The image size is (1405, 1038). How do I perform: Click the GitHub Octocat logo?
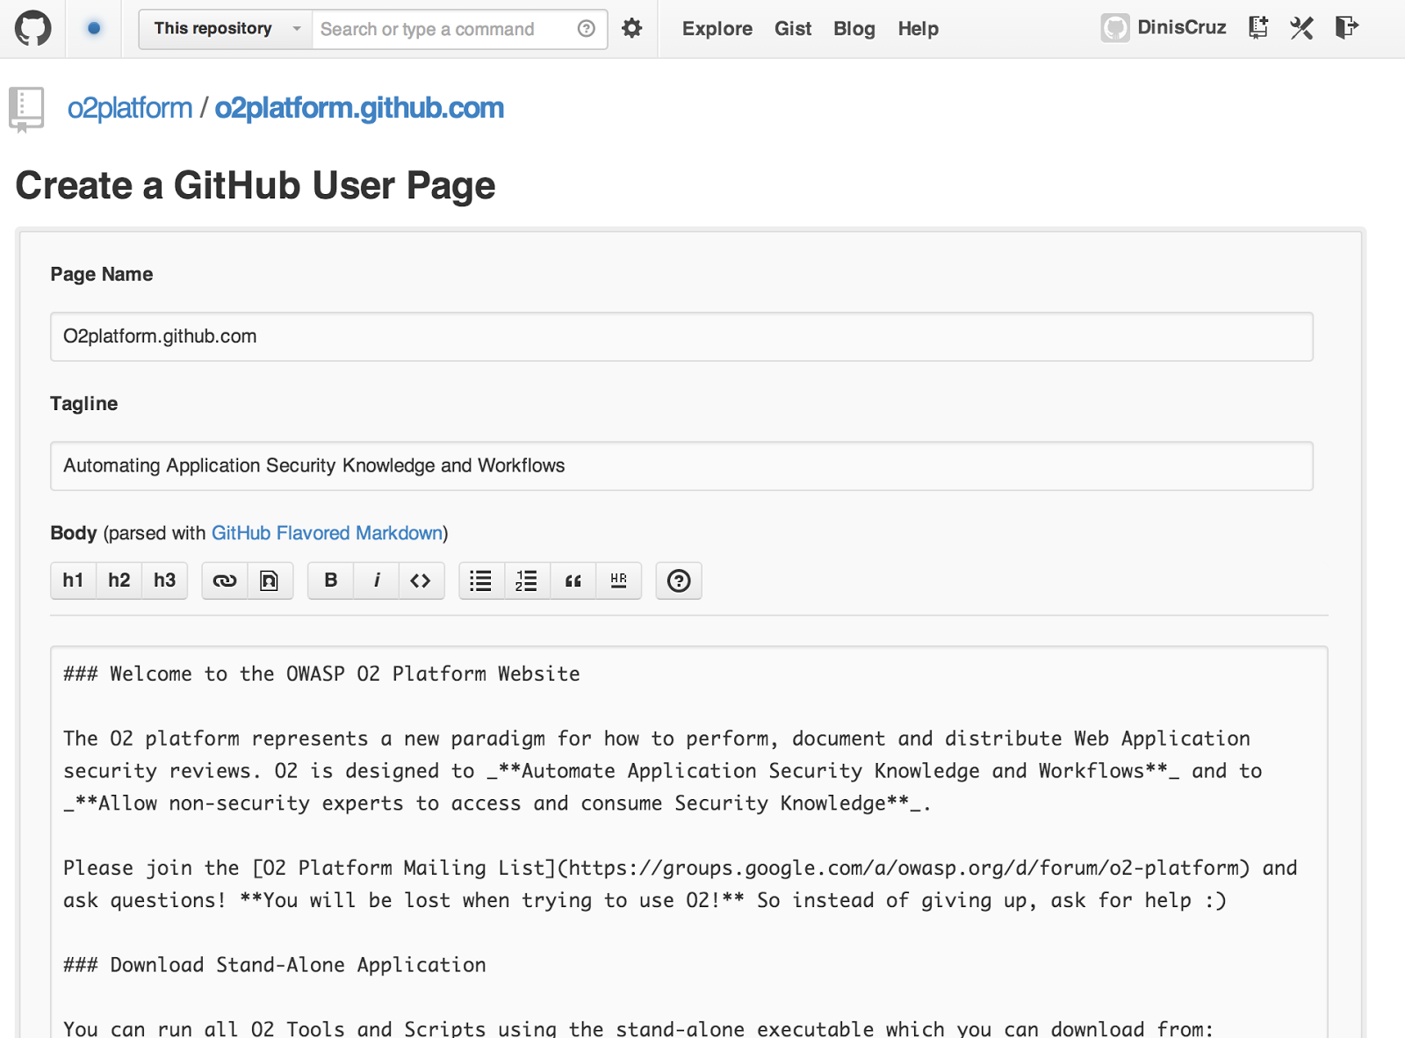[x=32, y=28]
